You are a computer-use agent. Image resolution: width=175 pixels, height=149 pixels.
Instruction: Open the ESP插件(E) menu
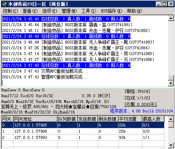pos(112,11)
